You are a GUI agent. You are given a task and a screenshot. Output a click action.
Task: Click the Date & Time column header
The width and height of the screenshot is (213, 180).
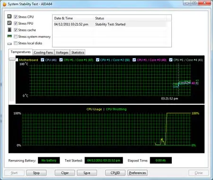pyautogui.click(x=63, y=18)
